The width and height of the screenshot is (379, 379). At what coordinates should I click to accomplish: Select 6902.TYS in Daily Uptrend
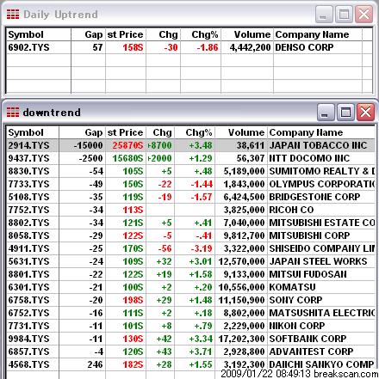pos(28,47)
